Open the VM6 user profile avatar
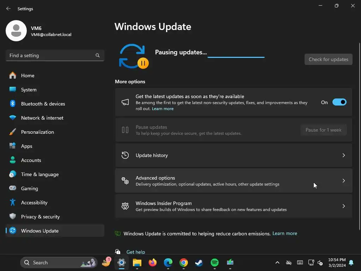The height and width of the screenshot is (271, 361). [16, 31]
